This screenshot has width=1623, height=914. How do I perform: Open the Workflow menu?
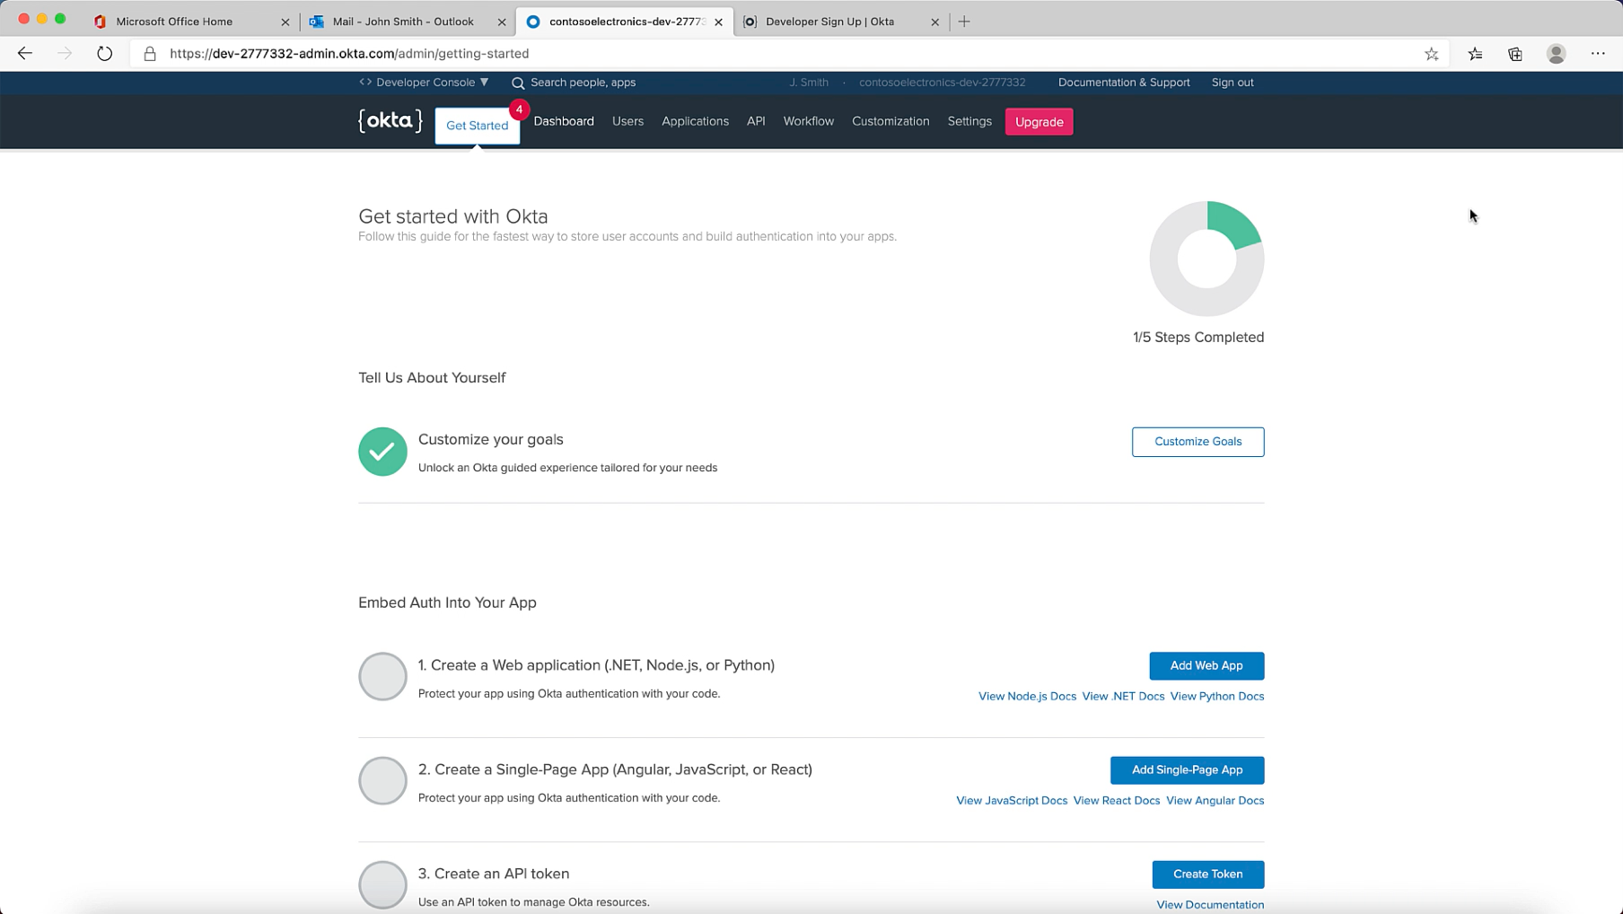pos(808,121)
